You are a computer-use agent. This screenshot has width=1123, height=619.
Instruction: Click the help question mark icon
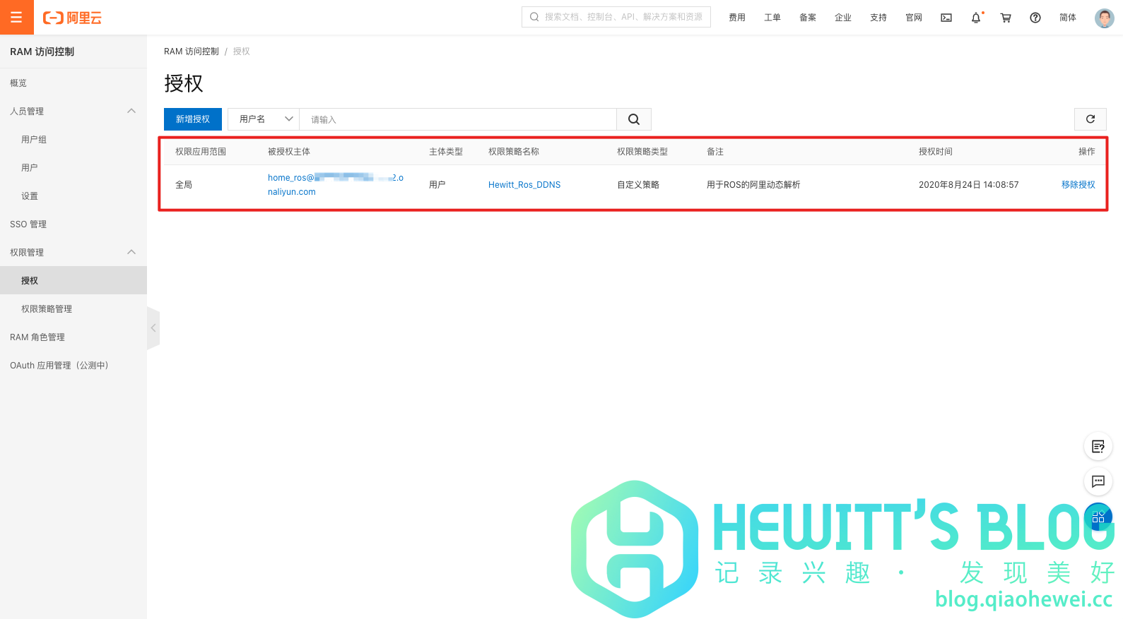click(1035, 18)
